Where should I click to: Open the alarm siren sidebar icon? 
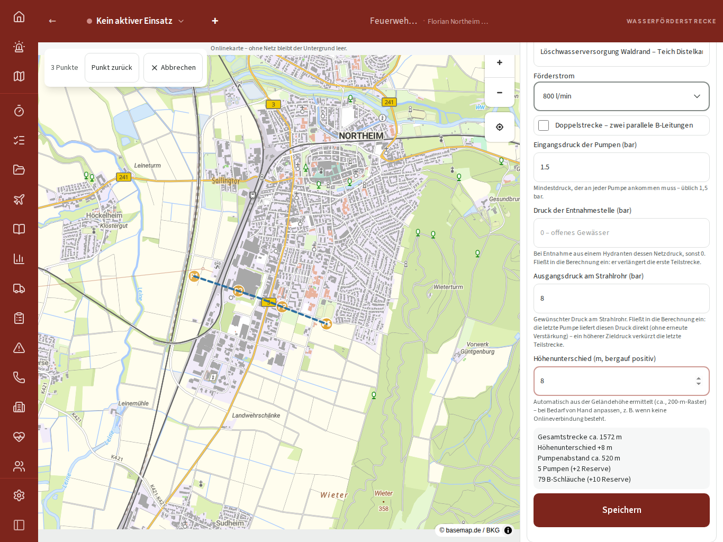point(19,47)
